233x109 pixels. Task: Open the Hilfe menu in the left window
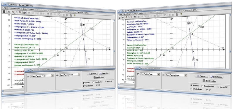[x=87, y=13]
